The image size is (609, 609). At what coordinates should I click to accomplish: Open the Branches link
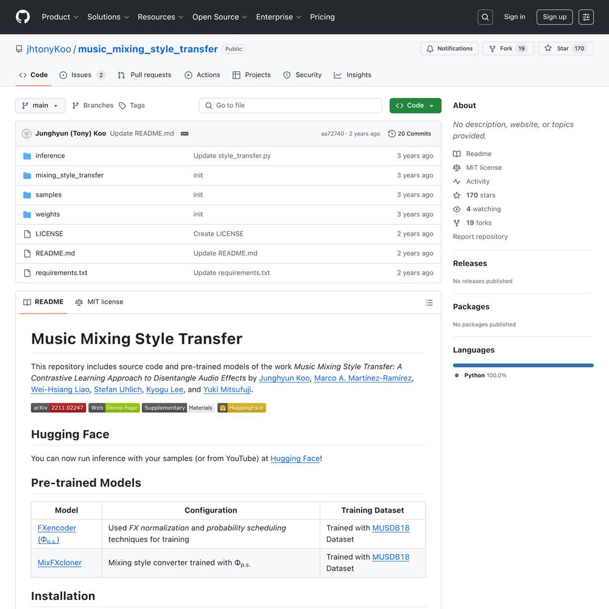tap(93, 105)
